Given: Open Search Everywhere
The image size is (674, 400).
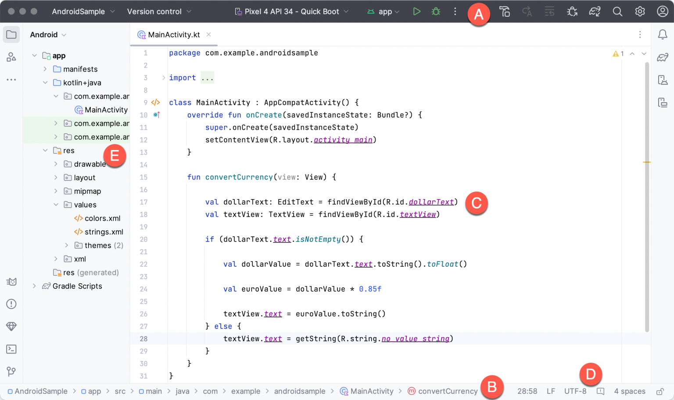Looking at the screenshot, I should pyautogui.click(x=617, y=11).
